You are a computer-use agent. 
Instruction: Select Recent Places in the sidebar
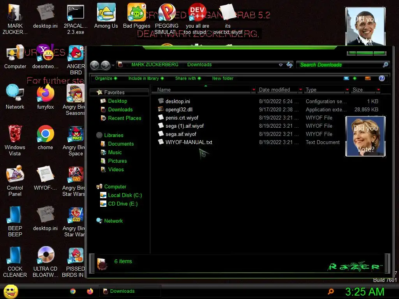coord(124,118)
